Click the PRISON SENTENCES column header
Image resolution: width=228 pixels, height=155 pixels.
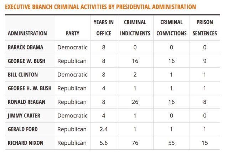(205, 28)
